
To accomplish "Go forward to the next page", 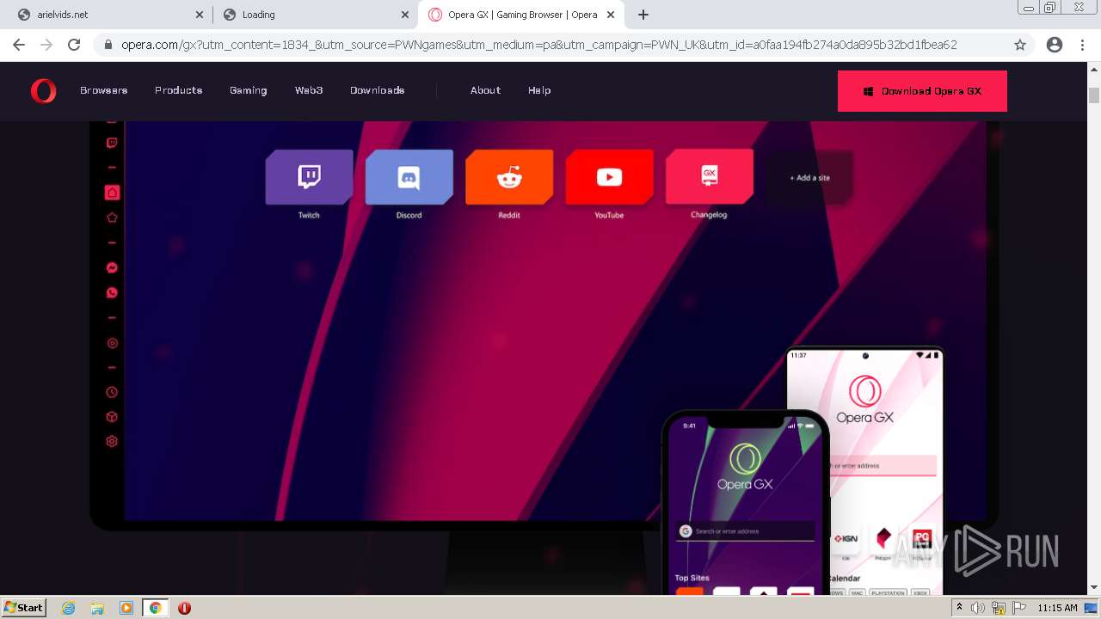I will pos(46,45).
